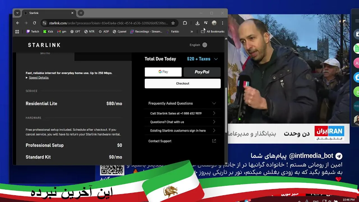Switch the ENG input language in taskbar
Image resolution: width=359 pixels, height=202 pixels.
pos(316,201)
